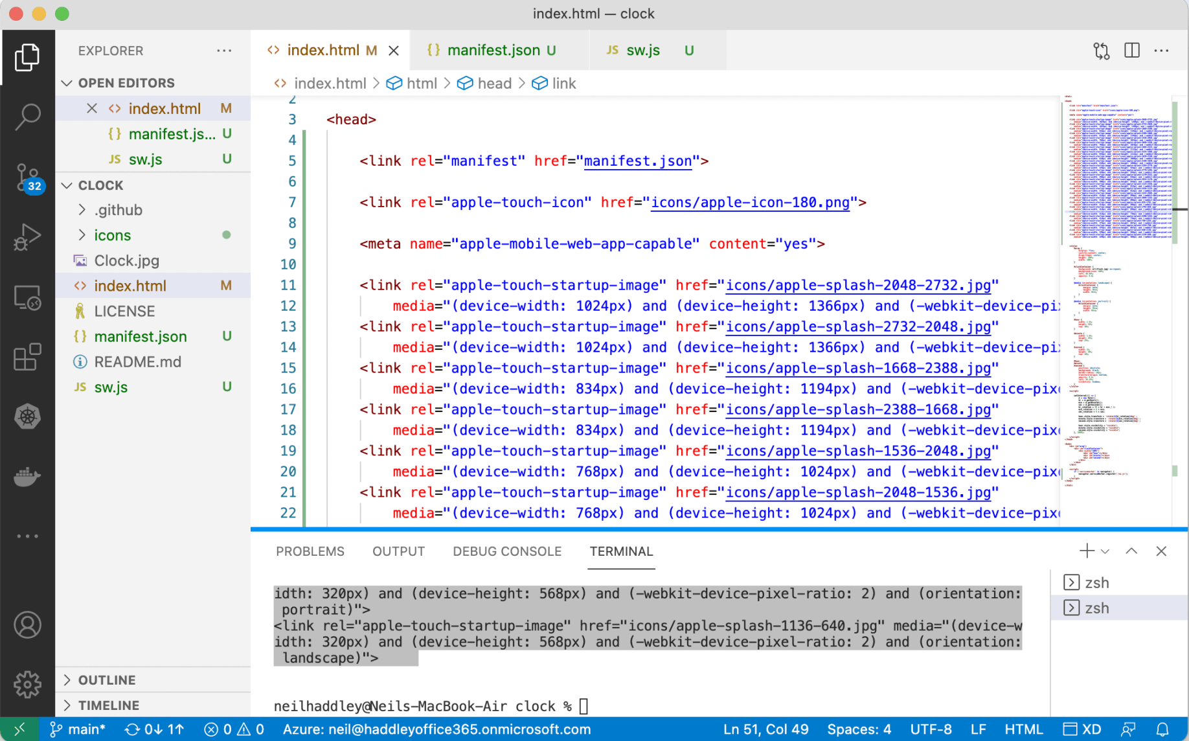This screenshot has width=1189, height=741.
Task: Switch to the PROBLEMS panel tab
Action: pos(310,551)
